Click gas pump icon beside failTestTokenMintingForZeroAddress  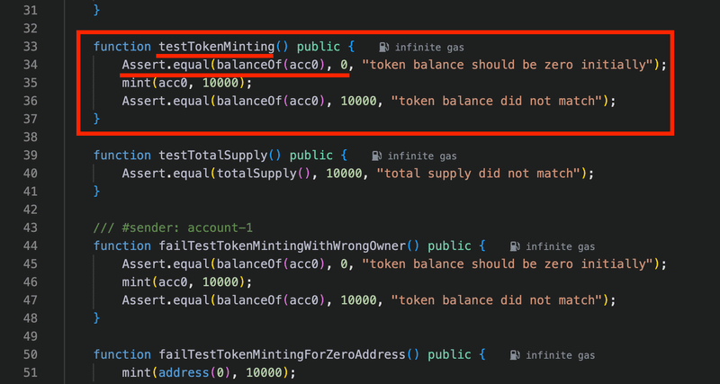(515, 355)
